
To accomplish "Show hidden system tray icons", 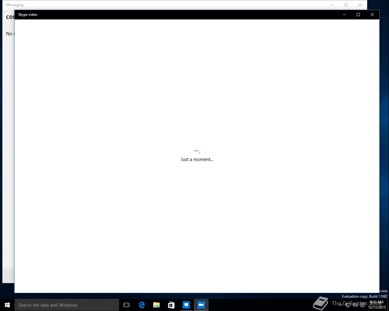I will [x=340, y=305].
